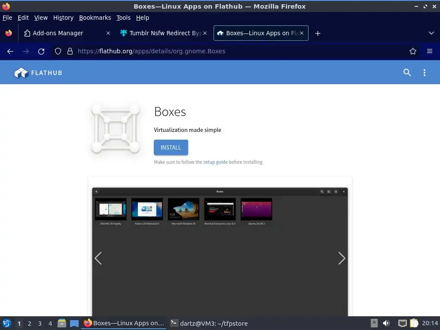440x330 pixels.
Task: Open the volume control tray icon
Action: (x=386, y=323)
